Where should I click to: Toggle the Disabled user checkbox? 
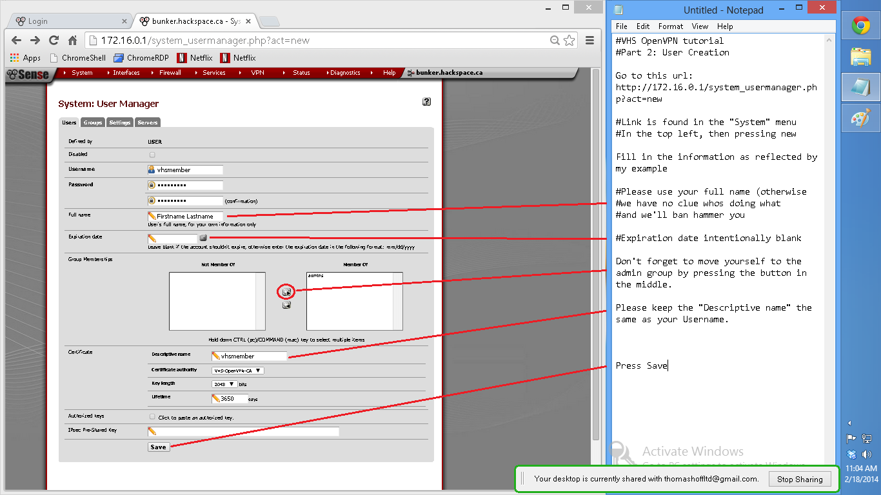pos(152,155)
